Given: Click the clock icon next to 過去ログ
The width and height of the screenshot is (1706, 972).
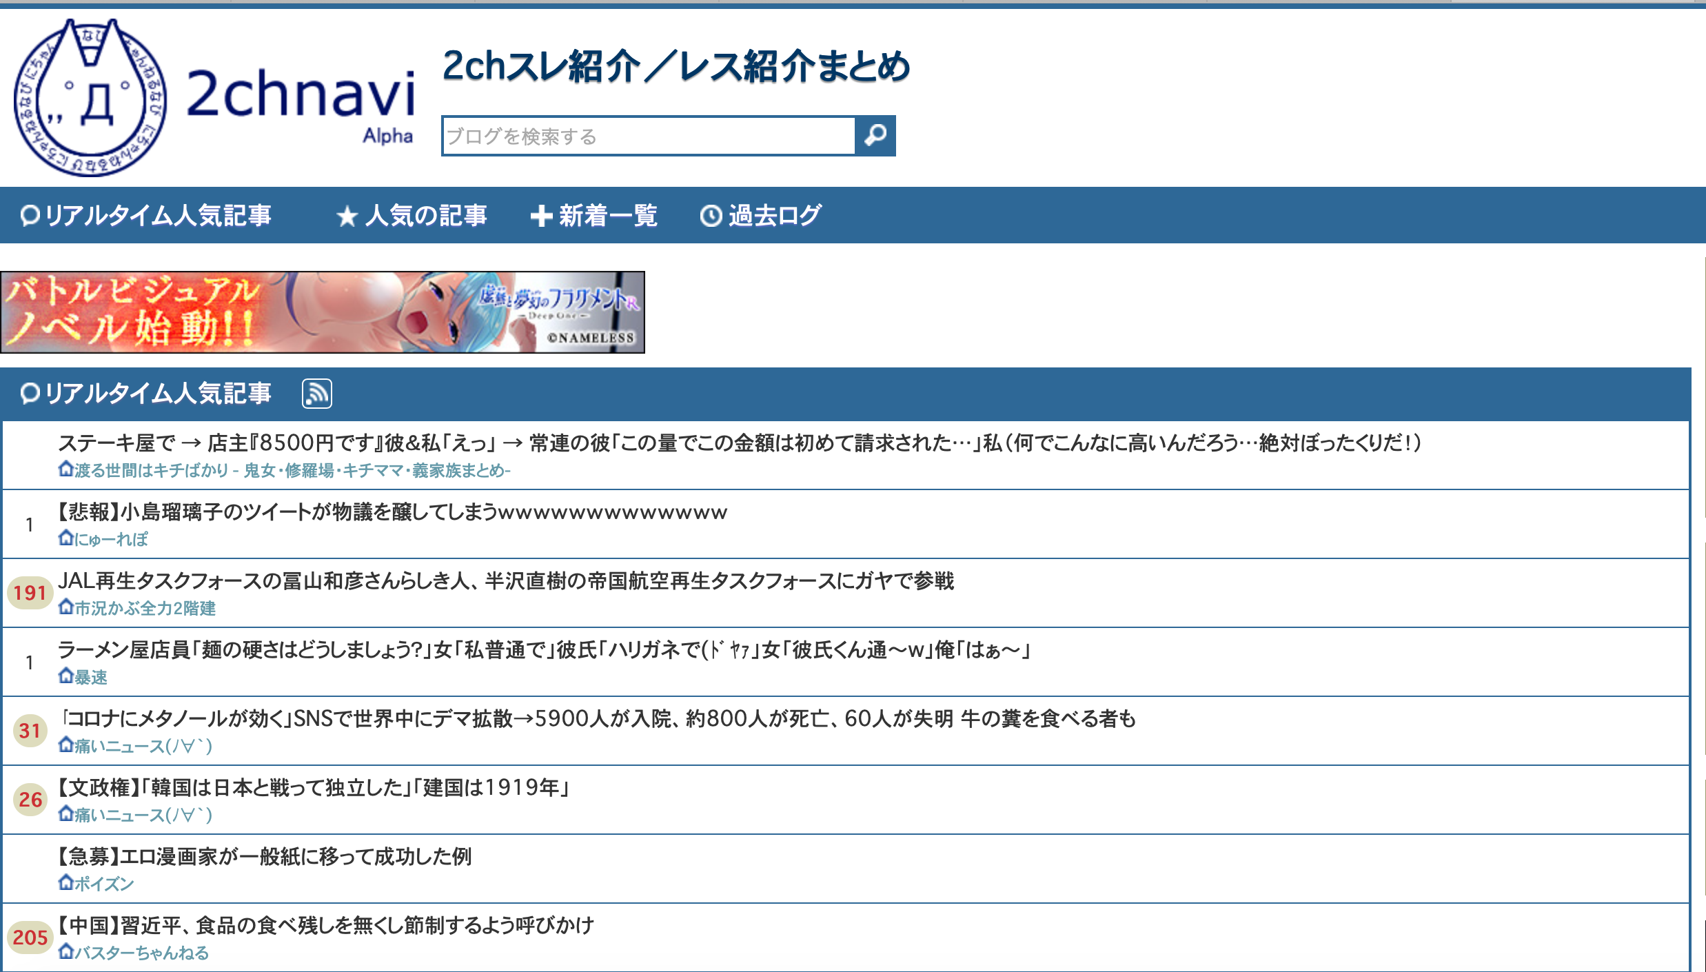Looking at the screenshot, I should pyautogui.click(x=710, y=215).
